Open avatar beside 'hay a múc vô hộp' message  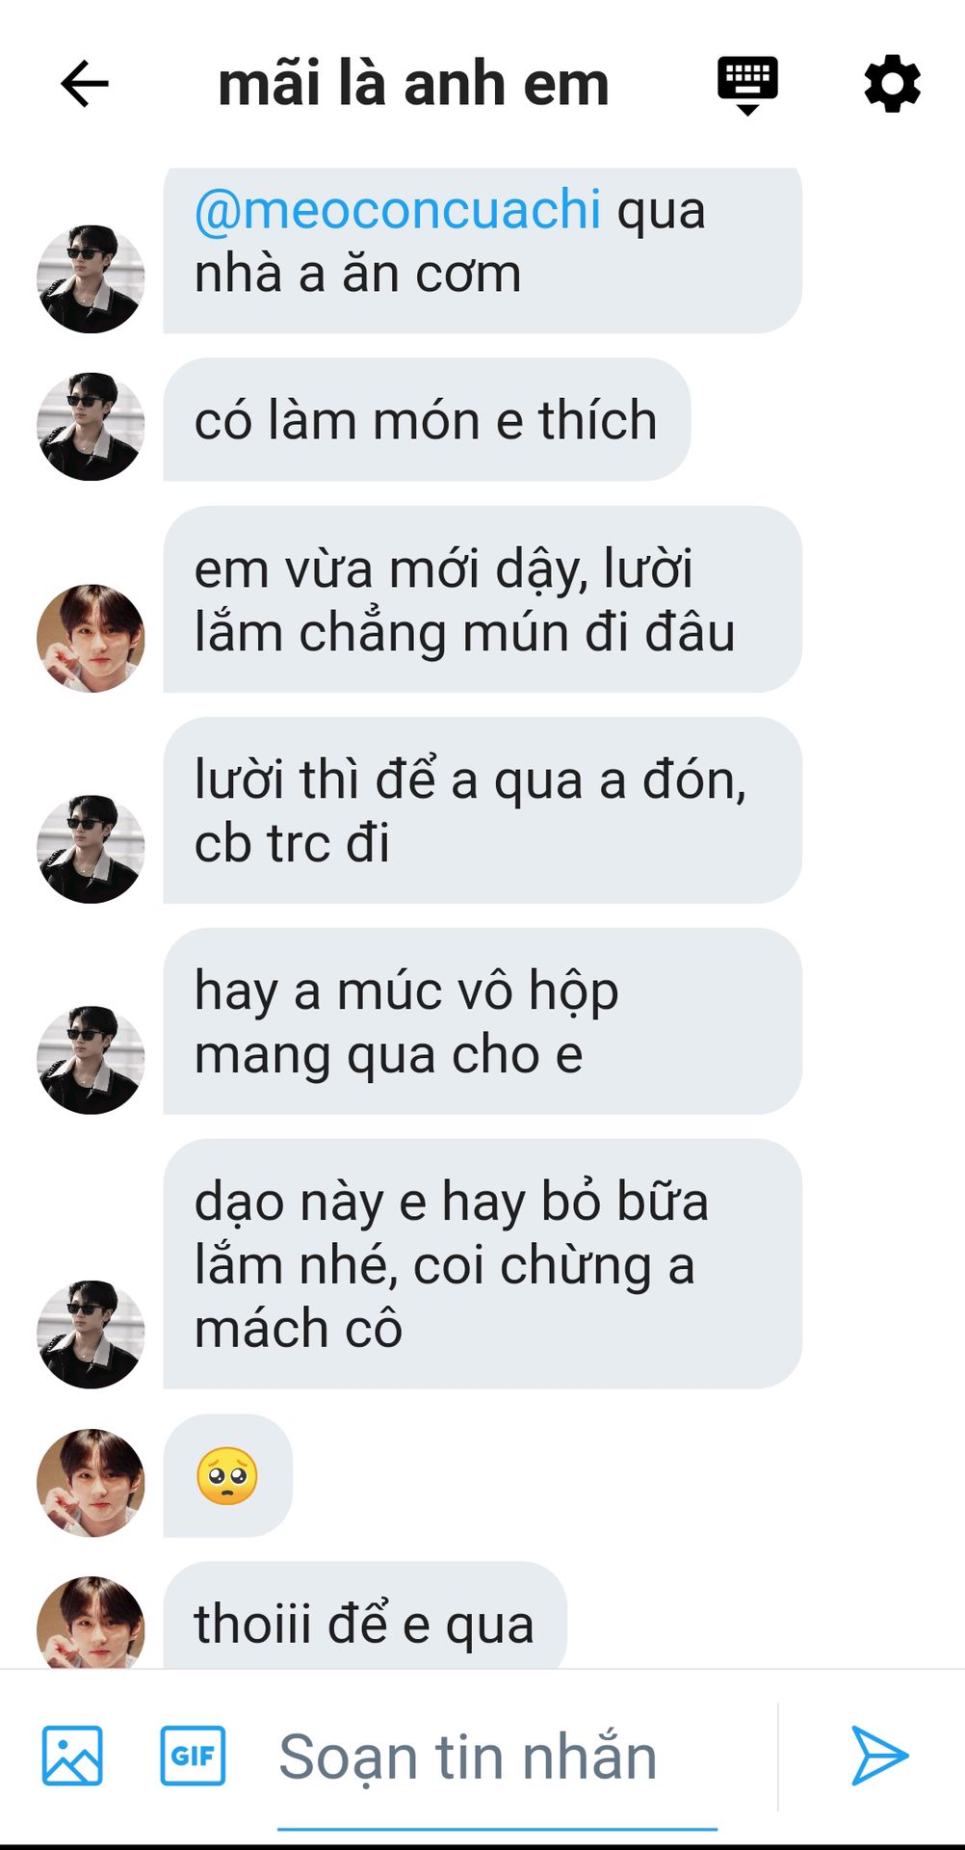(x=91, y=1060)
